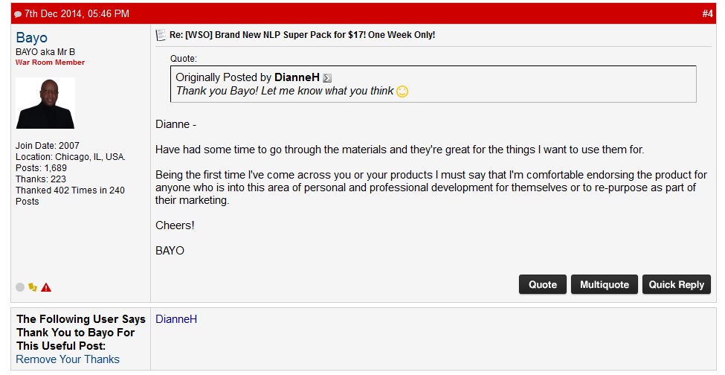Click the yellow reputation icon under Bayo's profile
This screenshot has width=725, height=375.
(x=33, y=287)
